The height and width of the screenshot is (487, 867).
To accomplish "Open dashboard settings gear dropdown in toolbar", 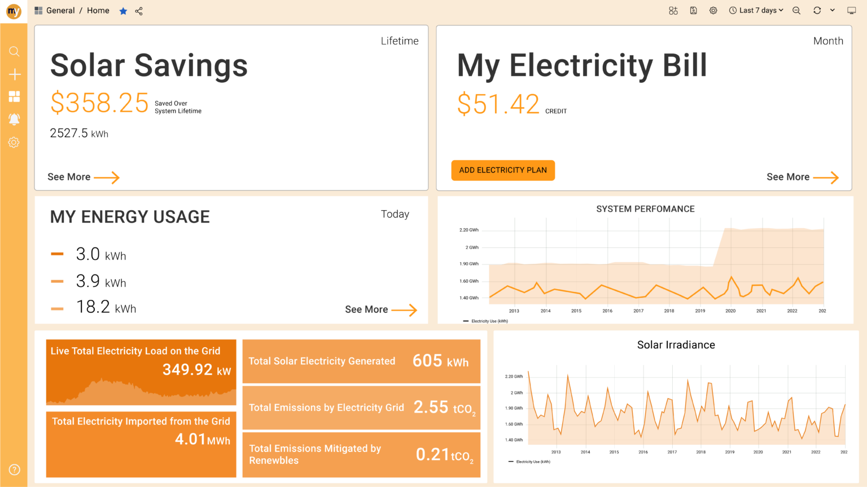I will tap(713, 10).
